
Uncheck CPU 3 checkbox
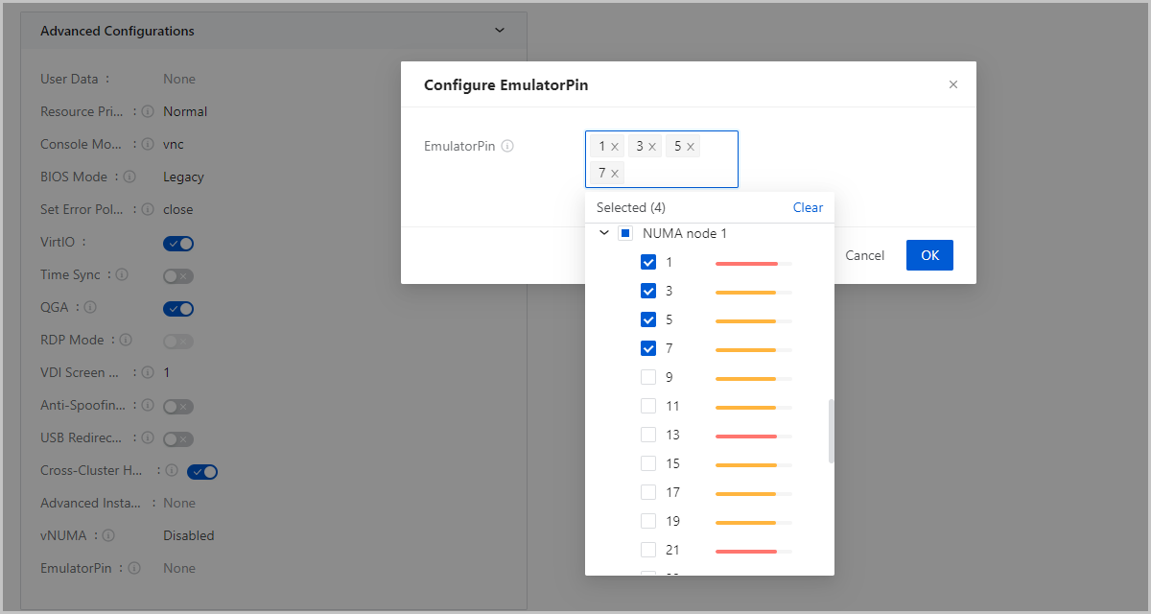pyautogui.click(x=648, y=291)
